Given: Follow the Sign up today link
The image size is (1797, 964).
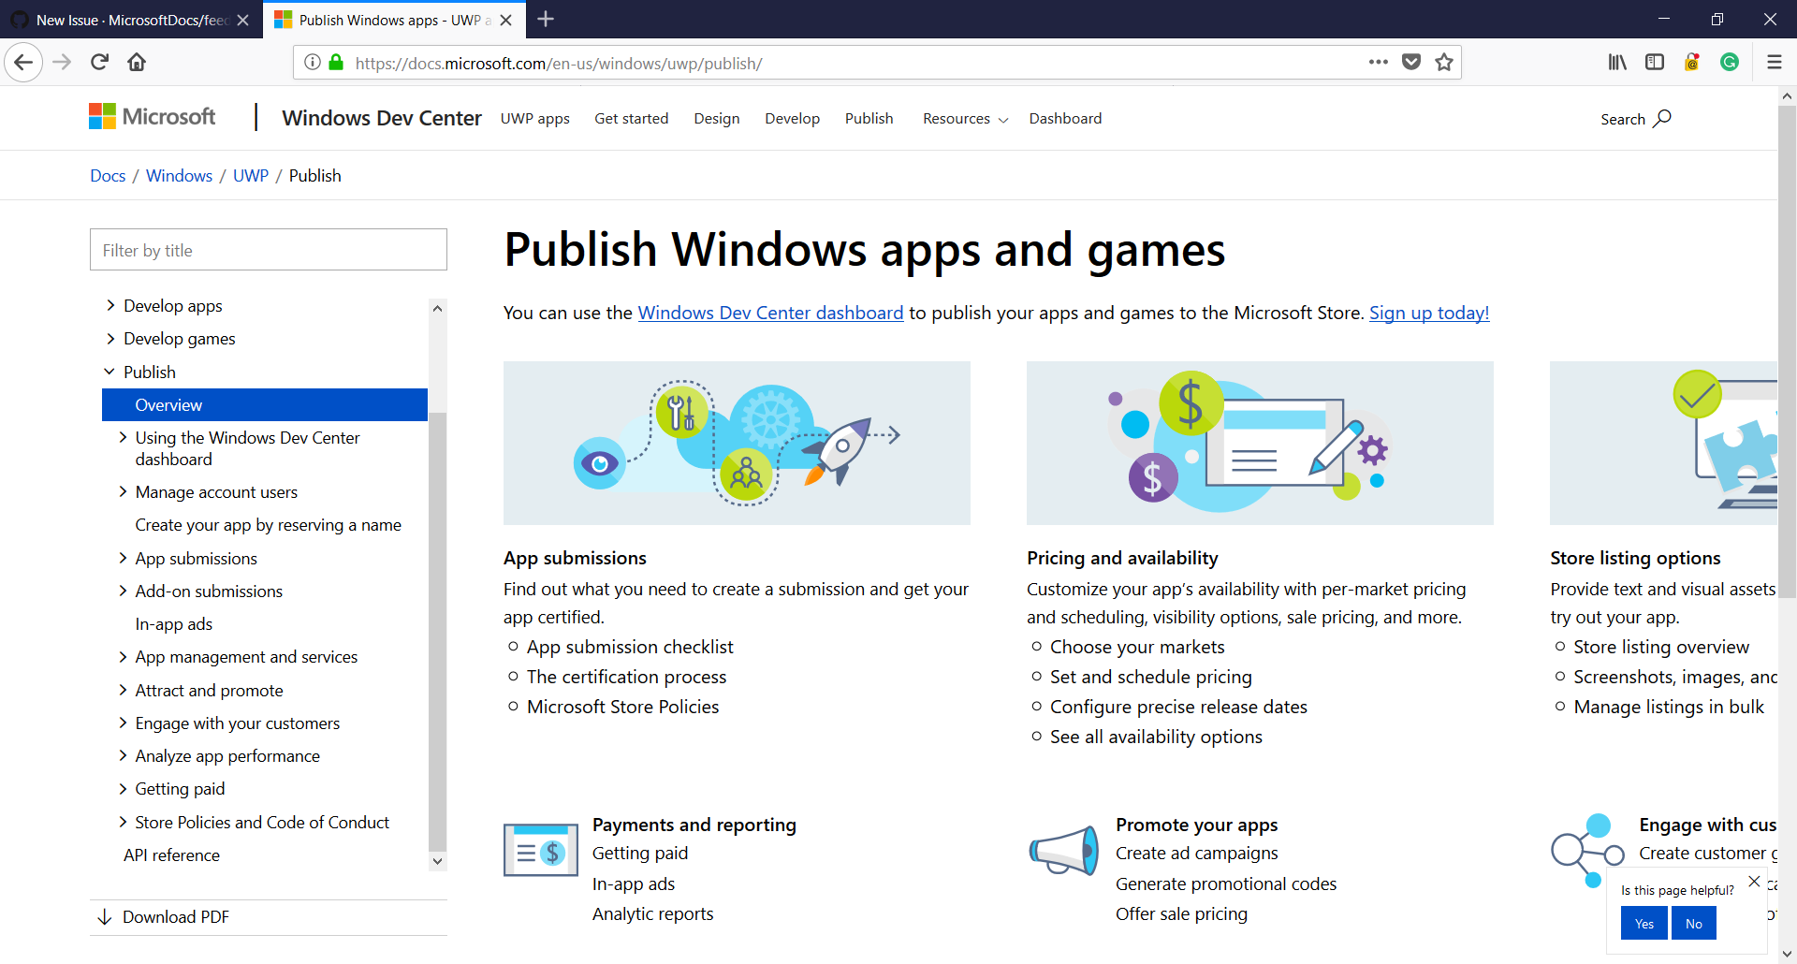Looking at the screenshot, I should pyautogui.click(x=1429, y=313).
